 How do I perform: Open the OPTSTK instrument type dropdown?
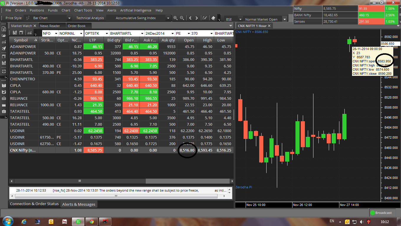tap(106, 33)
